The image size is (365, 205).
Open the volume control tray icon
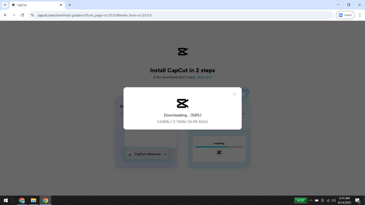click(x=334, y=200)
